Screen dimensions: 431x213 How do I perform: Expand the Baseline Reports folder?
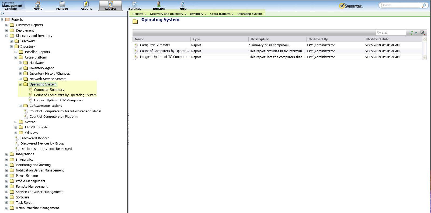tap(16, 52)
